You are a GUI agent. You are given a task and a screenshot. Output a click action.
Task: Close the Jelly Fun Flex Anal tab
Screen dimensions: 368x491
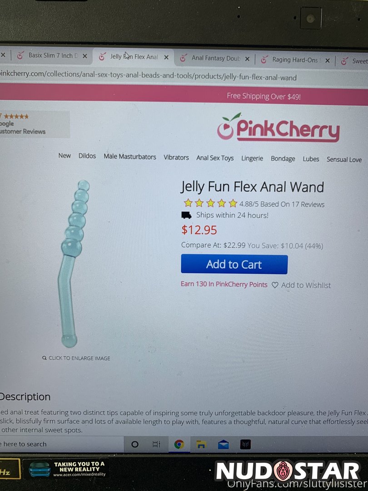click(x=166, y=57)
